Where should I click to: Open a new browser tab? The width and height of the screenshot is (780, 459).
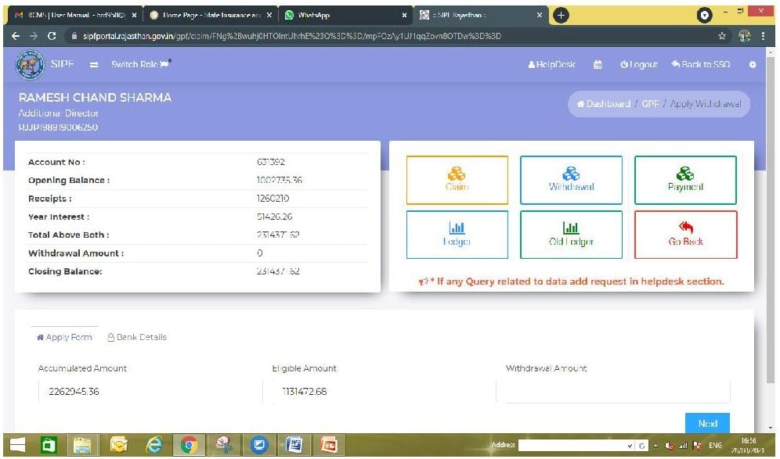coord(561,16)
